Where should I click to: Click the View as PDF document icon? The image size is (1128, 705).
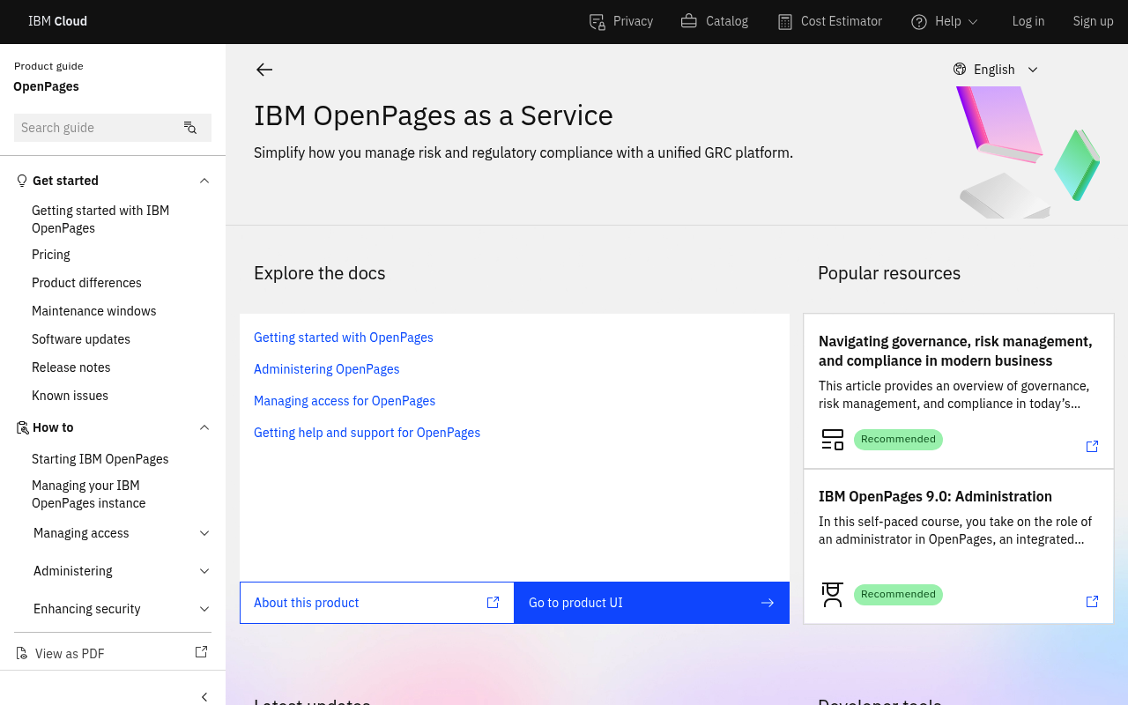[22, 653]
